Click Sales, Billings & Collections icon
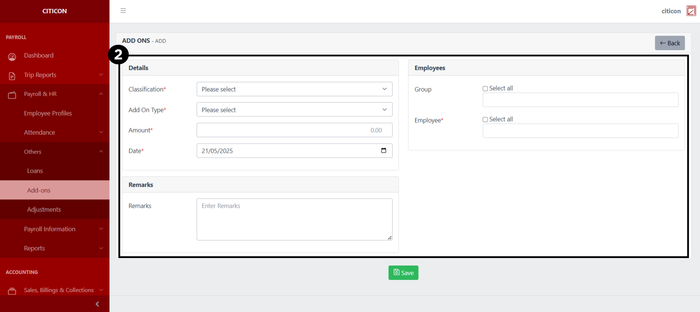Image resolution: width=700 pixels, height=312 pixels. coord(12,291)
